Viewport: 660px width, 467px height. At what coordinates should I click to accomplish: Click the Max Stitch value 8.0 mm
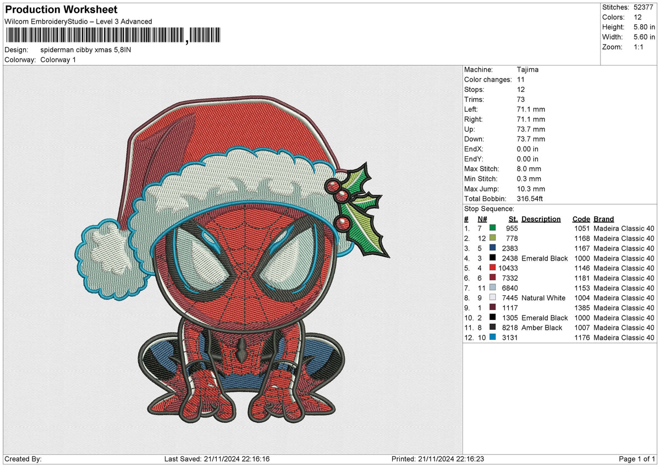point(529,169)
